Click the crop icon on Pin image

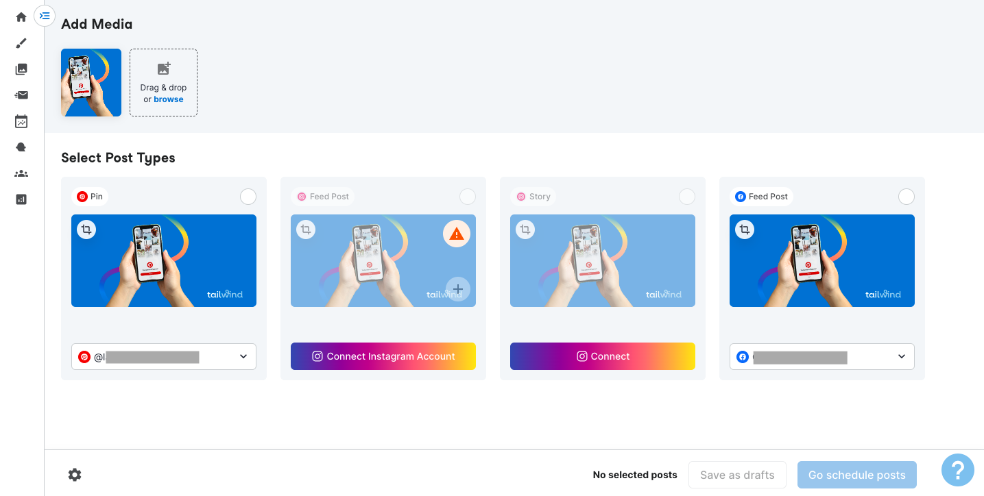(x=86, y=230)
